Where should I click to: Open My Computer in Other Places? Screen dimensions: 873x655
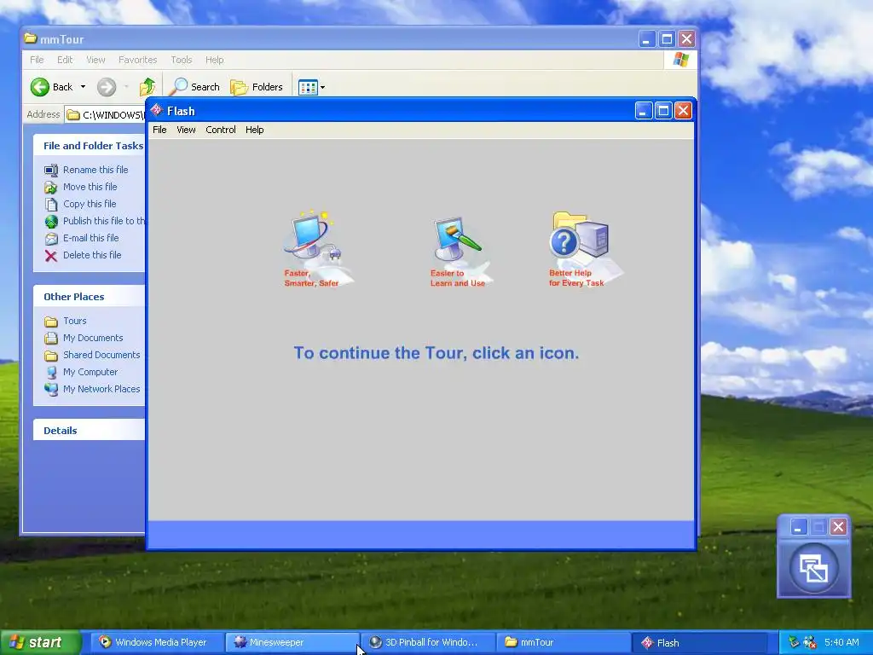(x=90, y=372)
